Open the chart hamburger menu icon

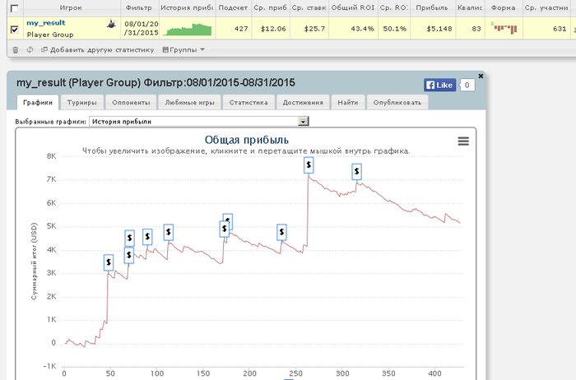coord(463,141)
